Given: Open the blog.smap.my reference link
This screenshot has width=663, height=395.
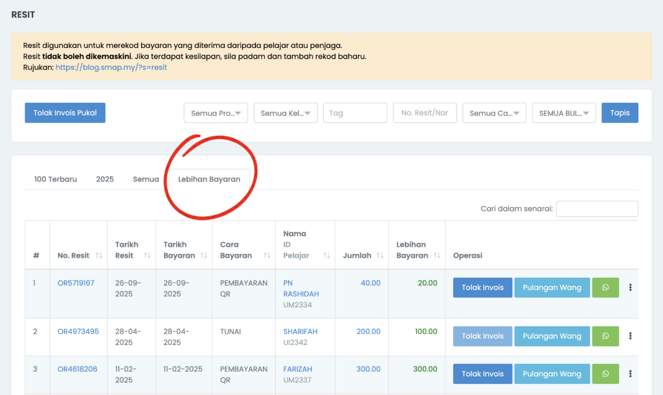Looking at the screenshot, I should [x=111, y=67].
